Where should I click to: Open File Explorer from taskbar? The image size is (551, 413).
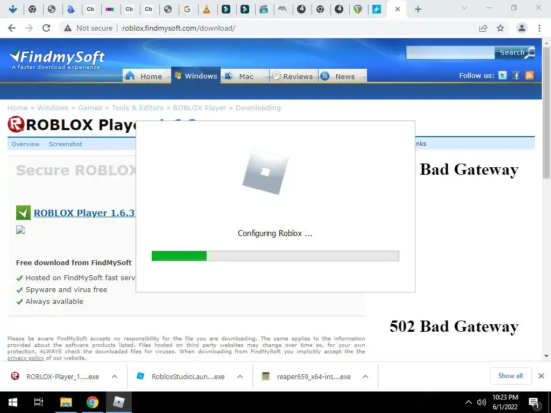pyautogui.click(x=66, y=402)
